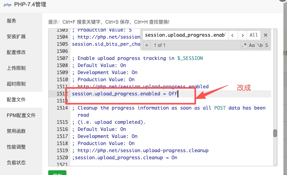Open the FPM配置文件 tab
The image size is (287, 175).
point(21,115)
